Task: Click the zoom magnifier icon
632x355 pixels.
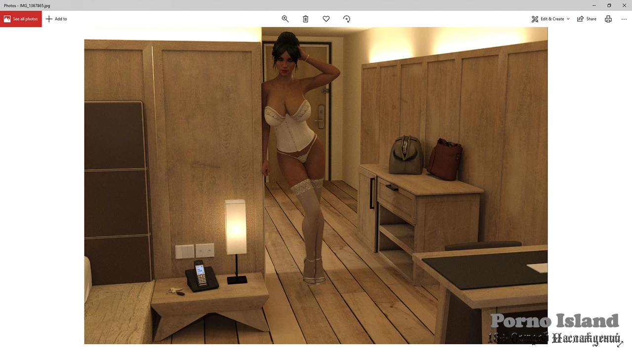Action: click(285, 19)
